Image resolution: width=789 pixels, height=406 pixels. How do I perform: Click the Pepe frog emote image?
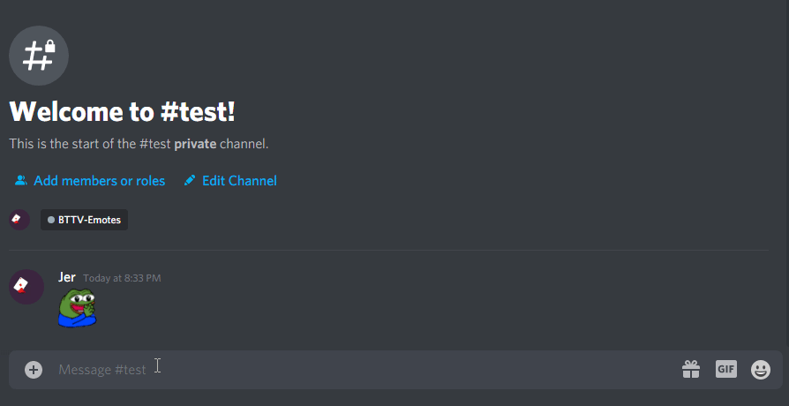pyautogui.click(x=78, y=308)
